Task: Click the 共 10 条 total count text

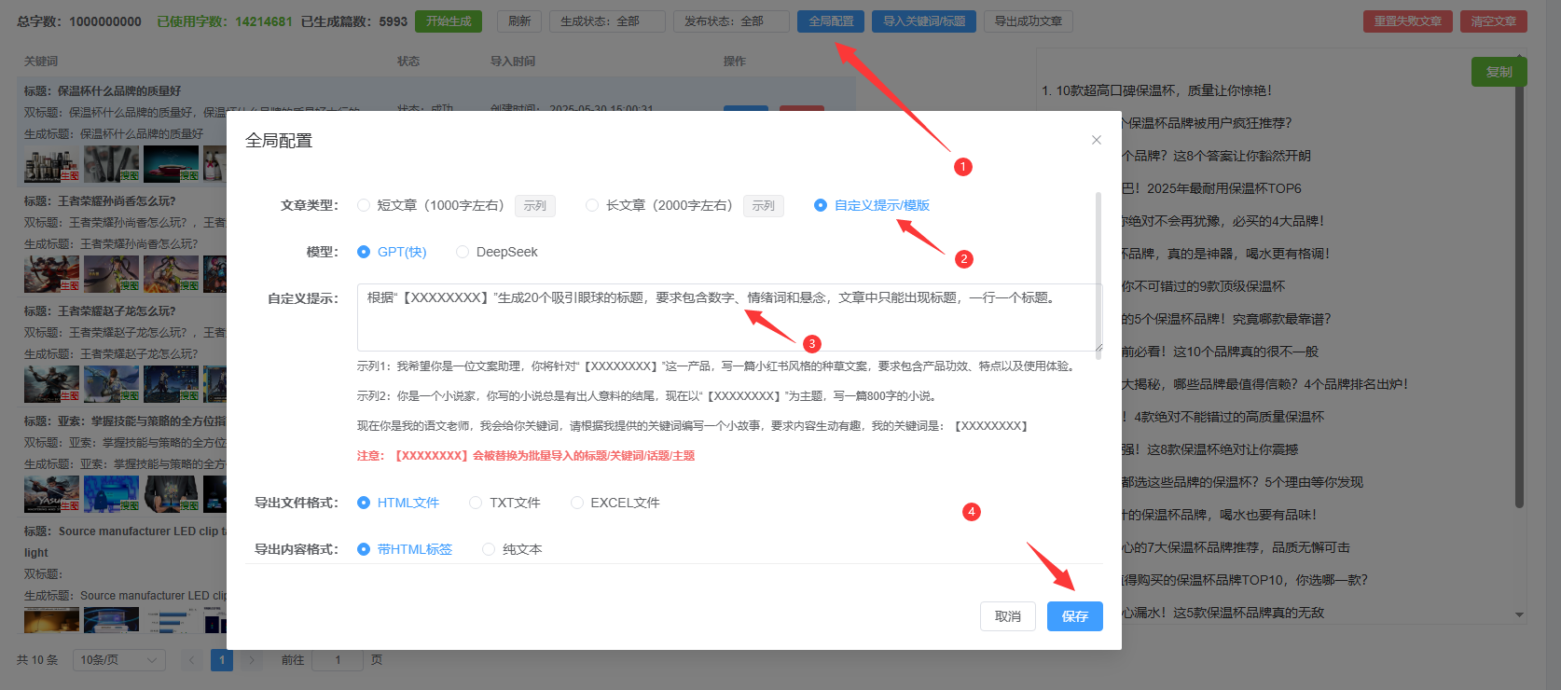Action: point(37,660)
